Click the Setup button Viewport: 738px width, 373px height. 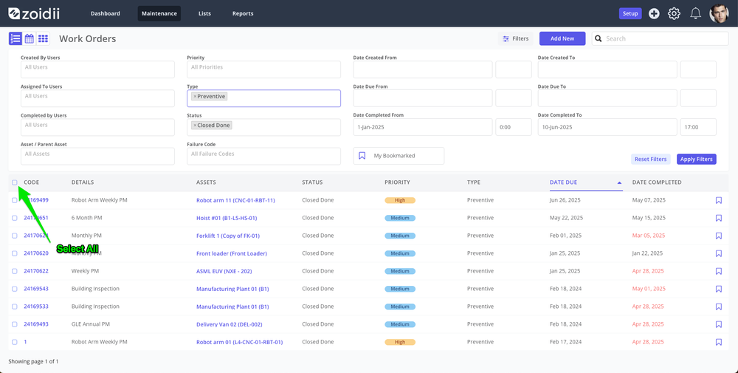[x=630, y=13]
